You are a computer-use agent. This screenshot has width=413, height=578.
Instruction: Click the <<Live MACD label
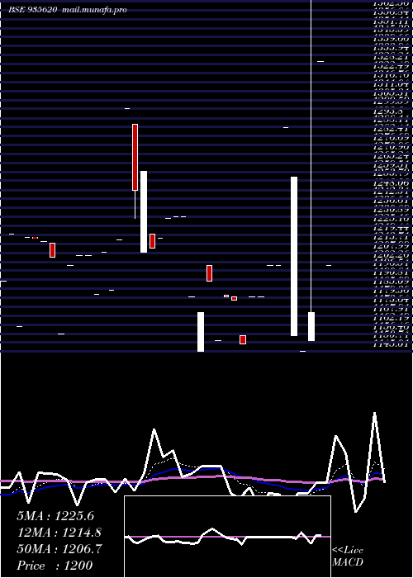pyautogui.click(x=348, y=556)
